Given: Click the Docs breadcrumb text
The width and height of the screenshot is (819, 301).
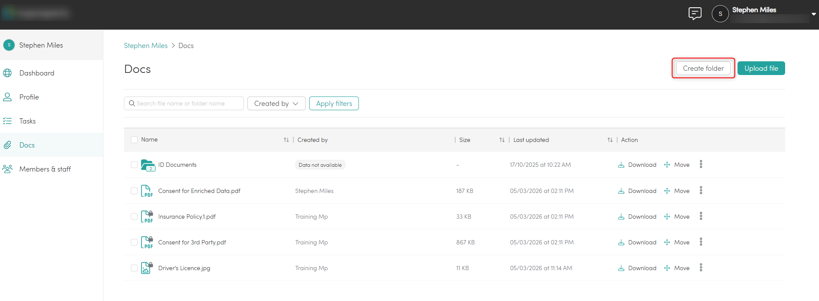Looking at the screenshot, I should click(186, 45).
